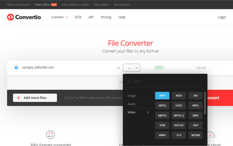Click the NEW badge next to Video Editor
This screenshot has width=233, height=146.
click(x=54, y=5)
